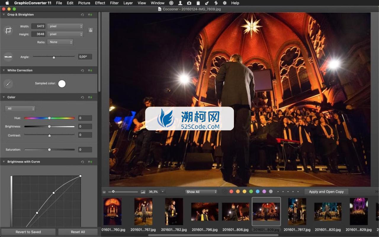Click the small thumbnail size icon
Viewport: 379px width, 237px height.
click(x=104, y=192)
